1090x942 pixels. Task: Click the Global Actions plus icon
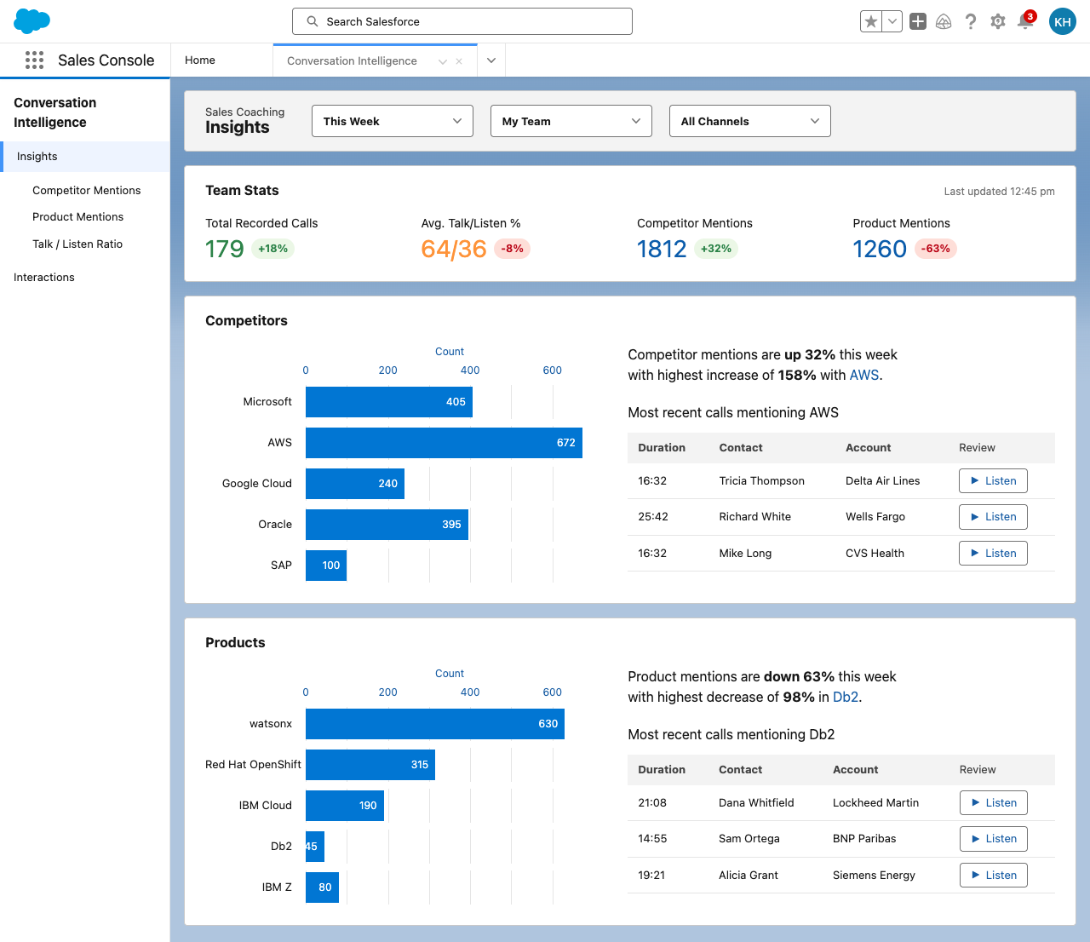[918, 21]
